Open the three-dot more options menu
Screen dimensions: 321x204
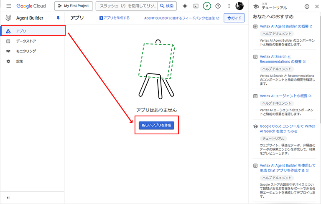[x=229, y=6]
